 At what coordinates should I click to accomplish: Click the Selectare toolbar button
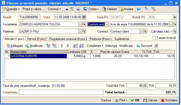(x=111, y=46)
